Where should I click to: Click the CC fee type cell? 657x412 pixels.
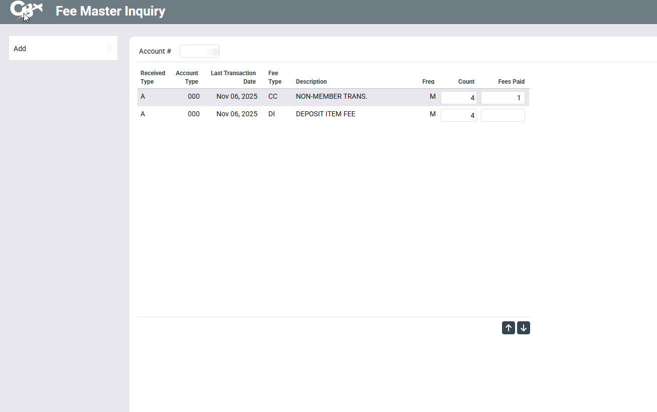tap(273, 96)
